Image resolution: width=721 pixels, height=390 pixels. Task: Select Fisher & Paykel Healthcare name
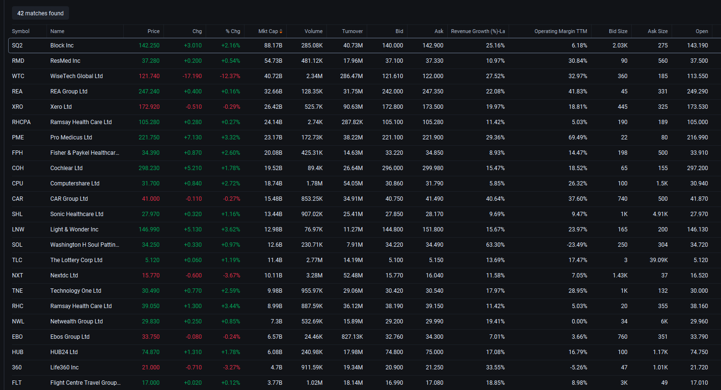coord(85,153)
